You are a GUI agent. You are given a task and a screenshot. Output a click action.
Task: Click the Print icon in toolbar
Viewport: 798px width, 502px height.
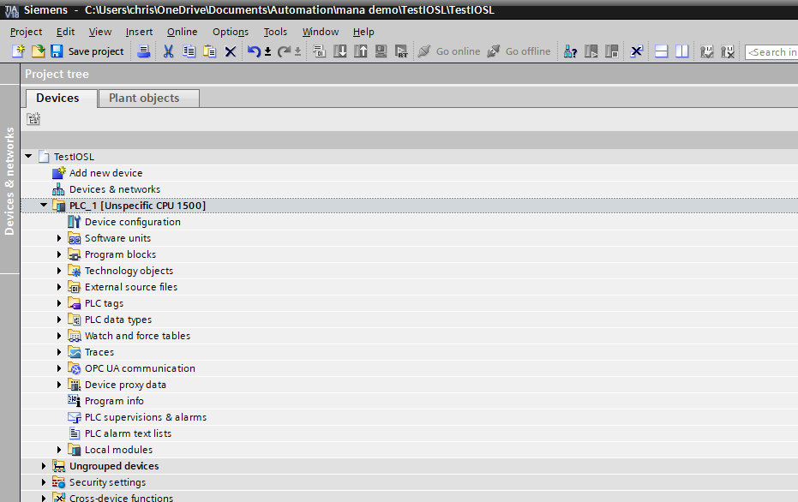(144, 51)
